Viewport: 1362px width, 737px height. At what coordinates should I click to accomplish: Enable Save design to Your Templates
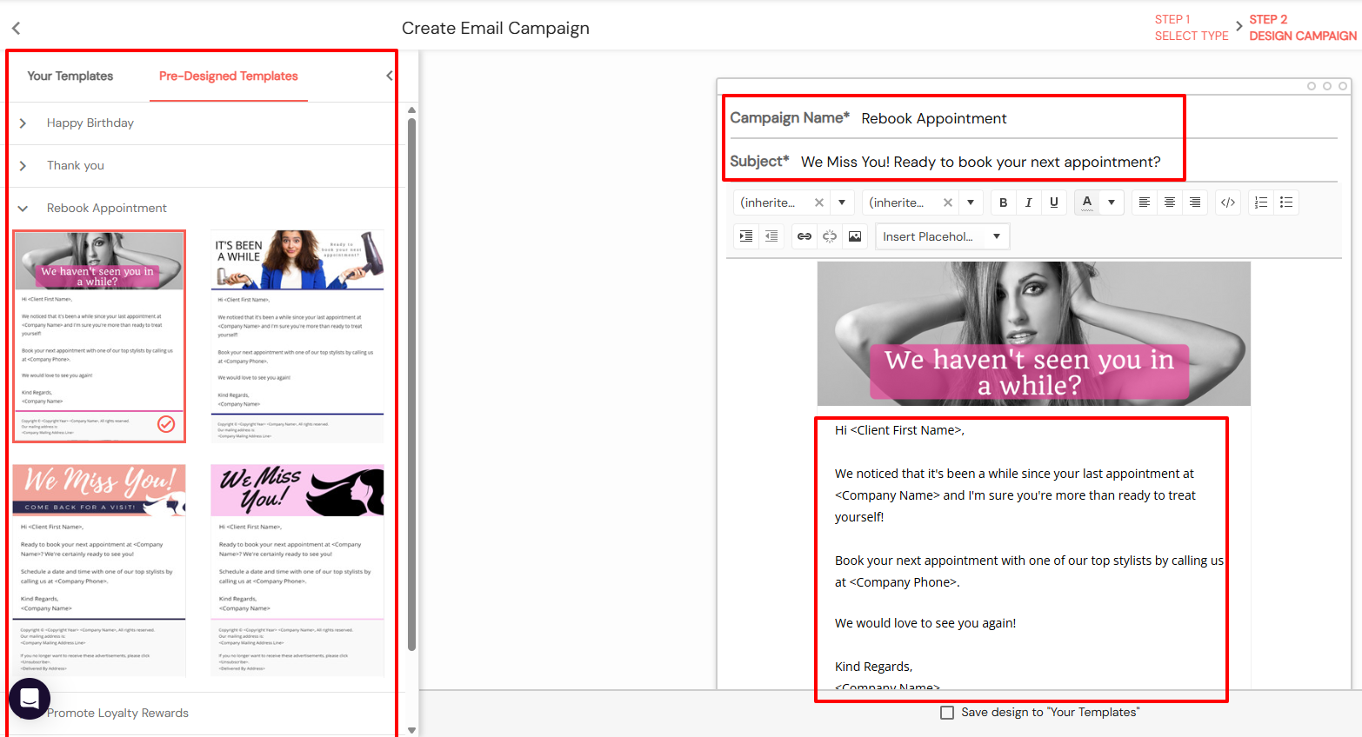pos(946,712)
